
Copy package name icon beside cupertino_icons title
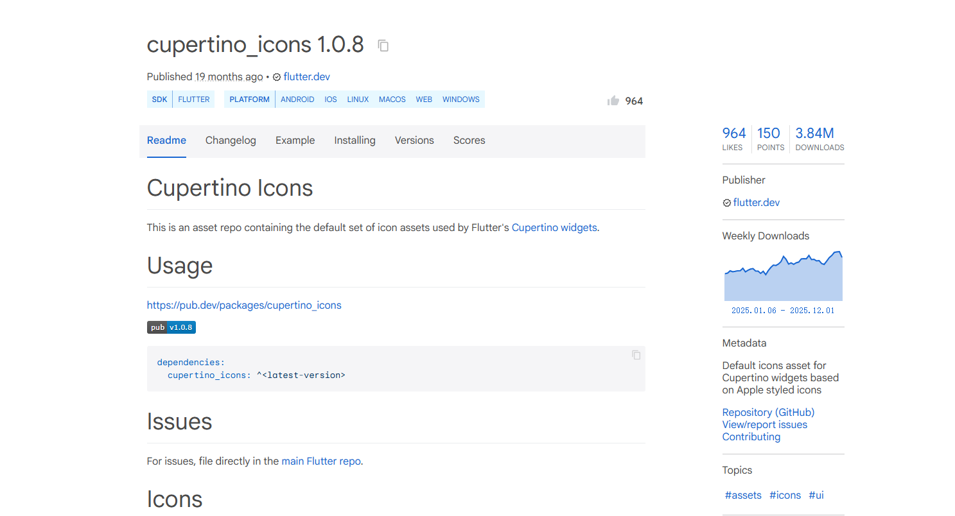[383, 46]
